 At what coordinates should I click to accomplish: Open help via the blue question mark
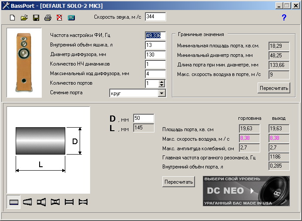[284, 17]
